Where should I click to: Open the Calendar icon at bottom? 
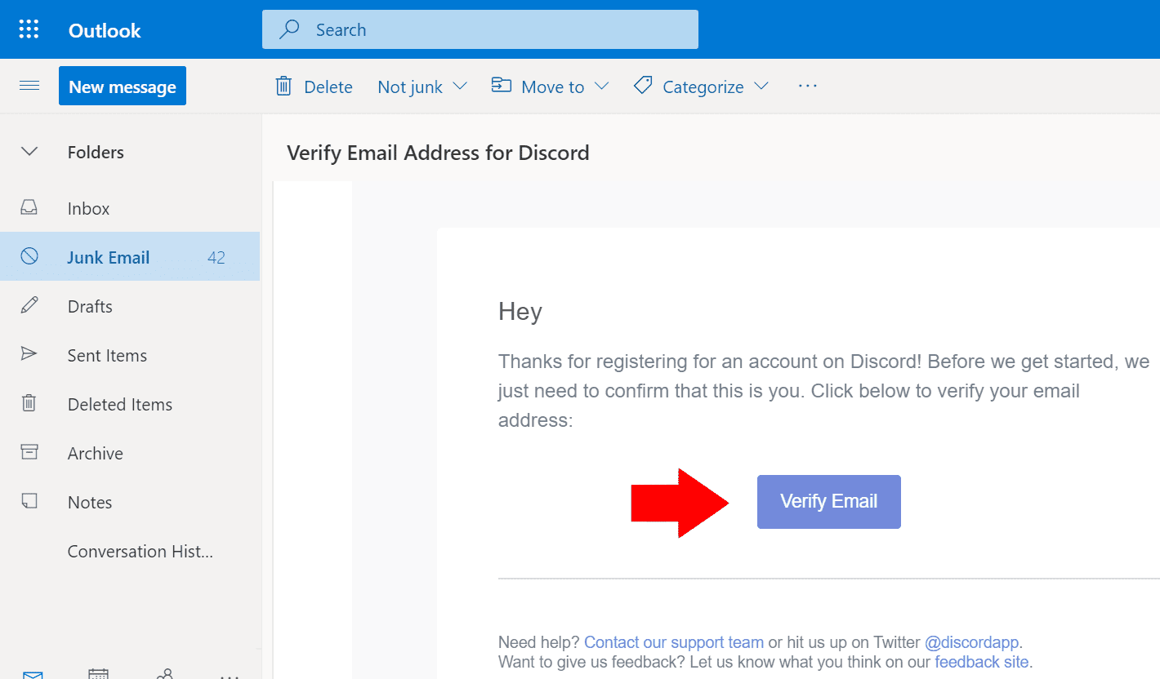(99, 673)
